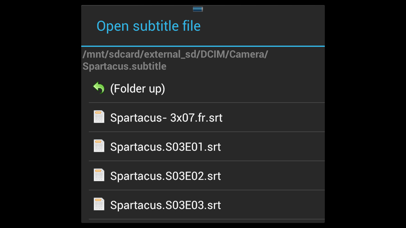Screen dimensions: 406x228
Task: Click the blue divider line under the title
Action: point(203,46)
